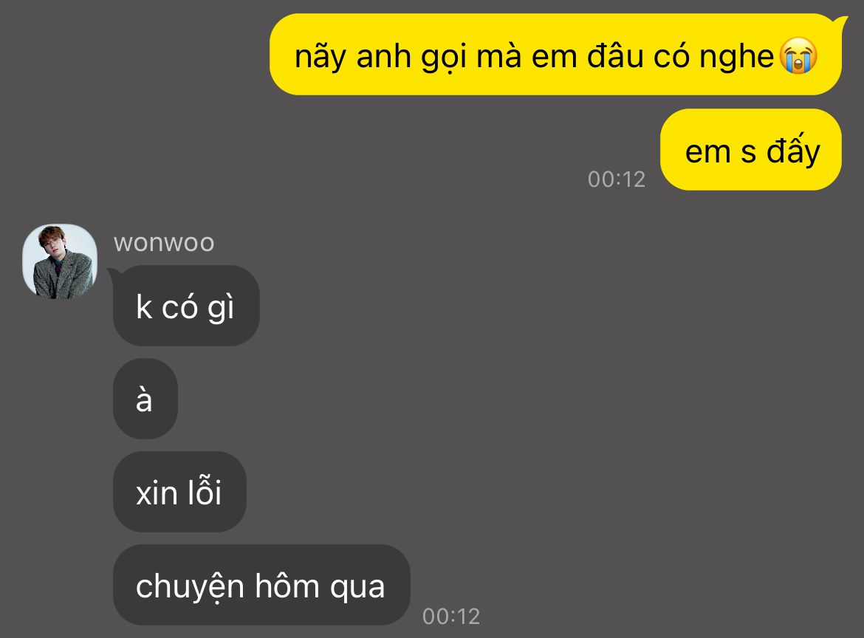Tap the crying emoji in the yellow message
This screenshot has width=864, height=638.
click(x=798, y=55)
